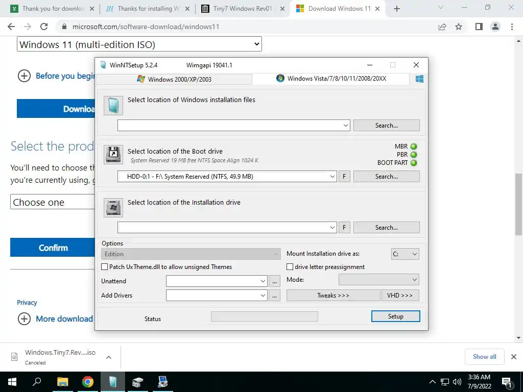The image size is (523, 392).
Task: Open the Windows Start menu
Action: pos(12,382)
